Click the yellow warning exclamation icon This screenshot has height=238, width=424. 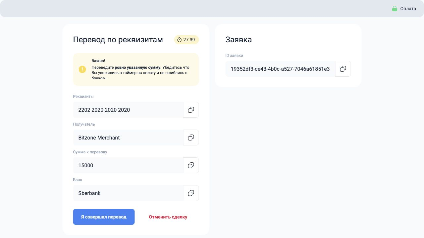(x=82, y=69)
